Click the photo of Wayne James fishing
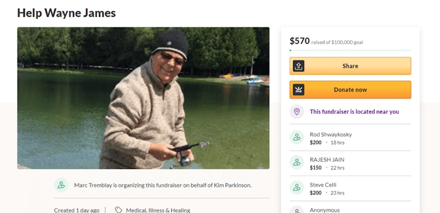 pyautogui.click(x=143, y=97)
